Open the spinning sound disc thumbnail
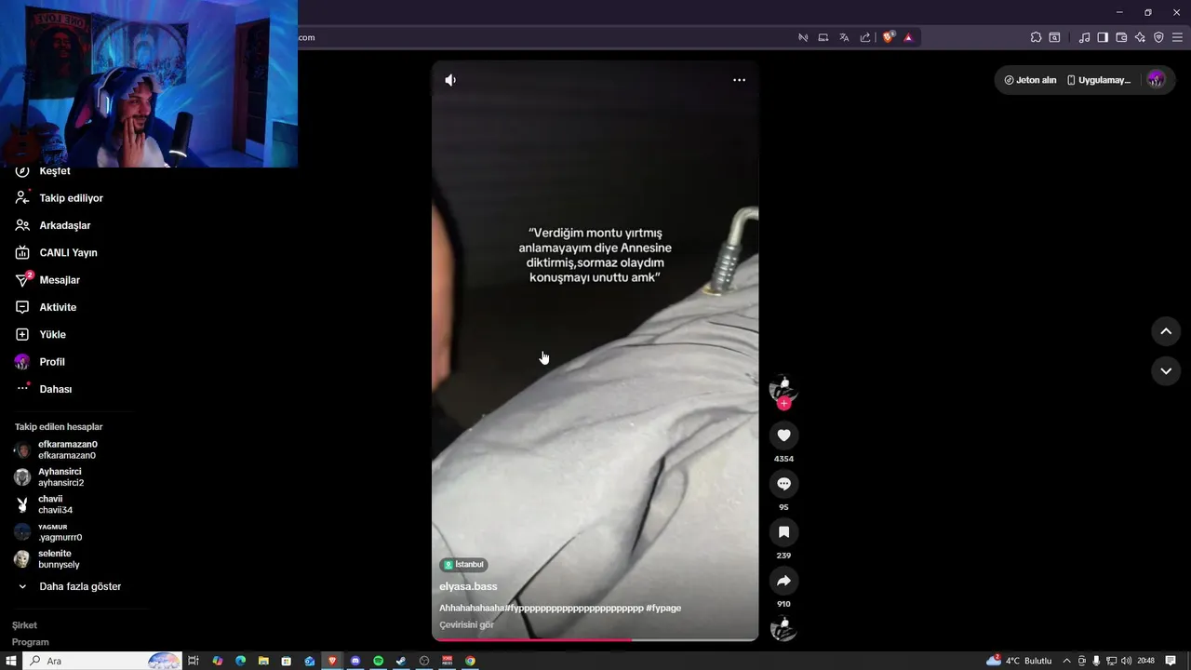The width and height of the screenshot is (1191, 670). [783, 628]
